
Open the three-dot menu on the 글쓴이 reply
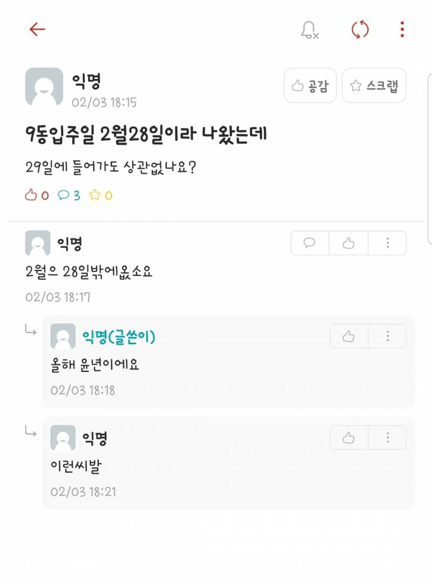tap(387, 336)
